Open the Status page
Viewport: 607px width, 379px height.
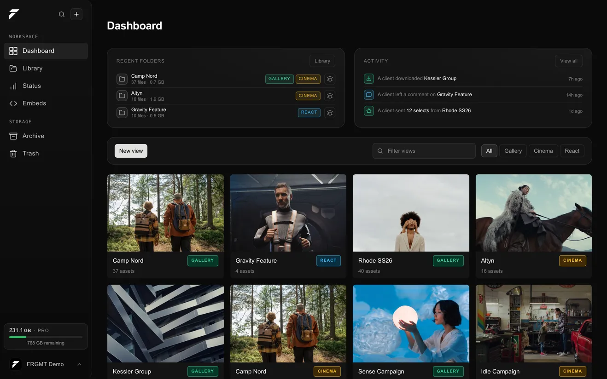click(46, 86)
